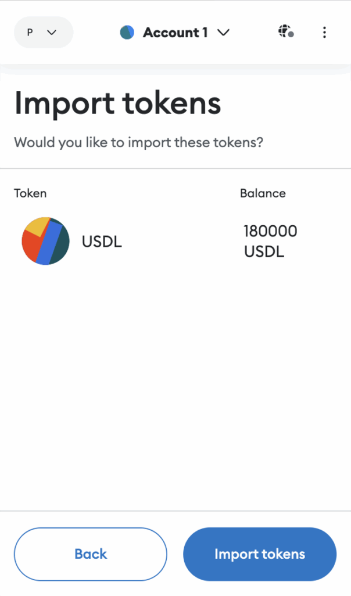Click the grey status dot on globe icon

coord(291,34)
